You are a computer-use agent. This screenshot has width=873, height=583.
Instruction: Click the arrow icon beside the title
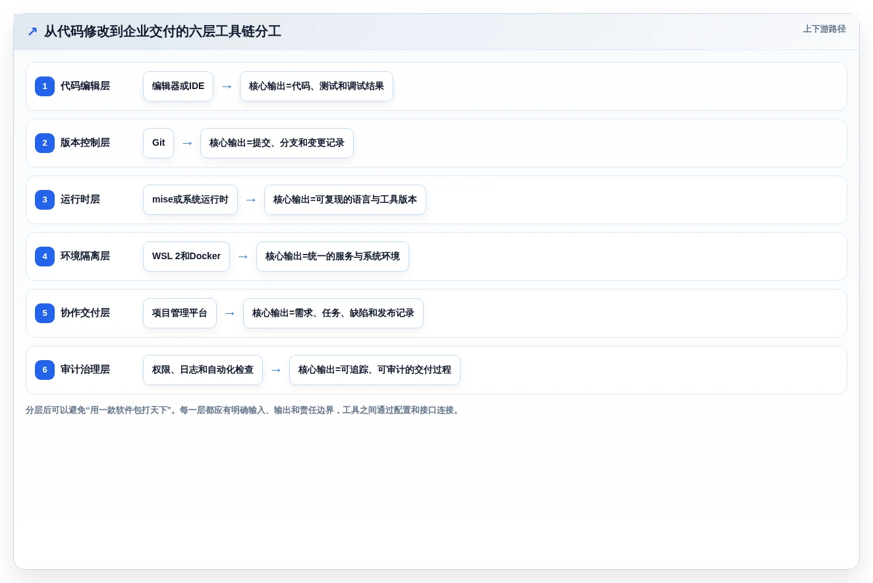32,32
